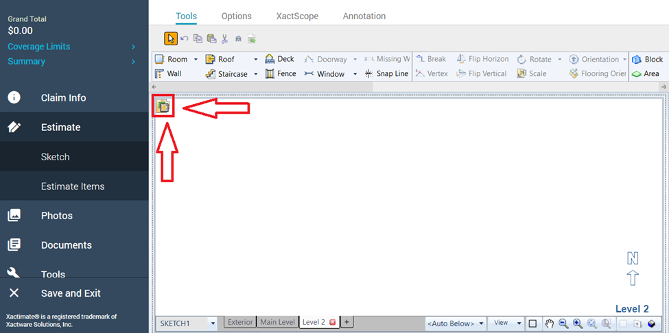Open 3D view cube icon
The image size is (669, 333).
tap(652, 323)
